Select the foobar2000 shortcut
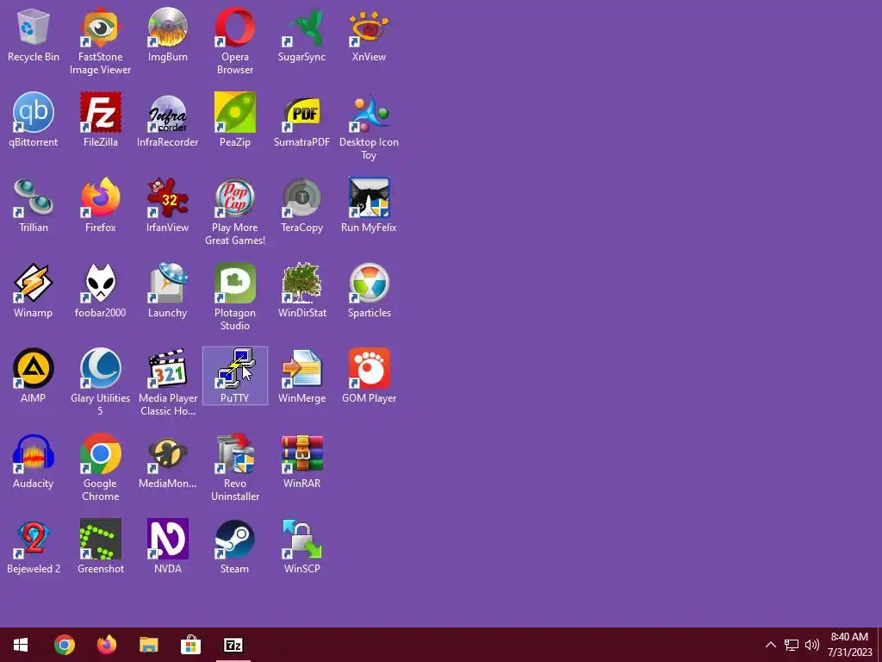This screenshot has height=662, width=882. click(100, 291)
